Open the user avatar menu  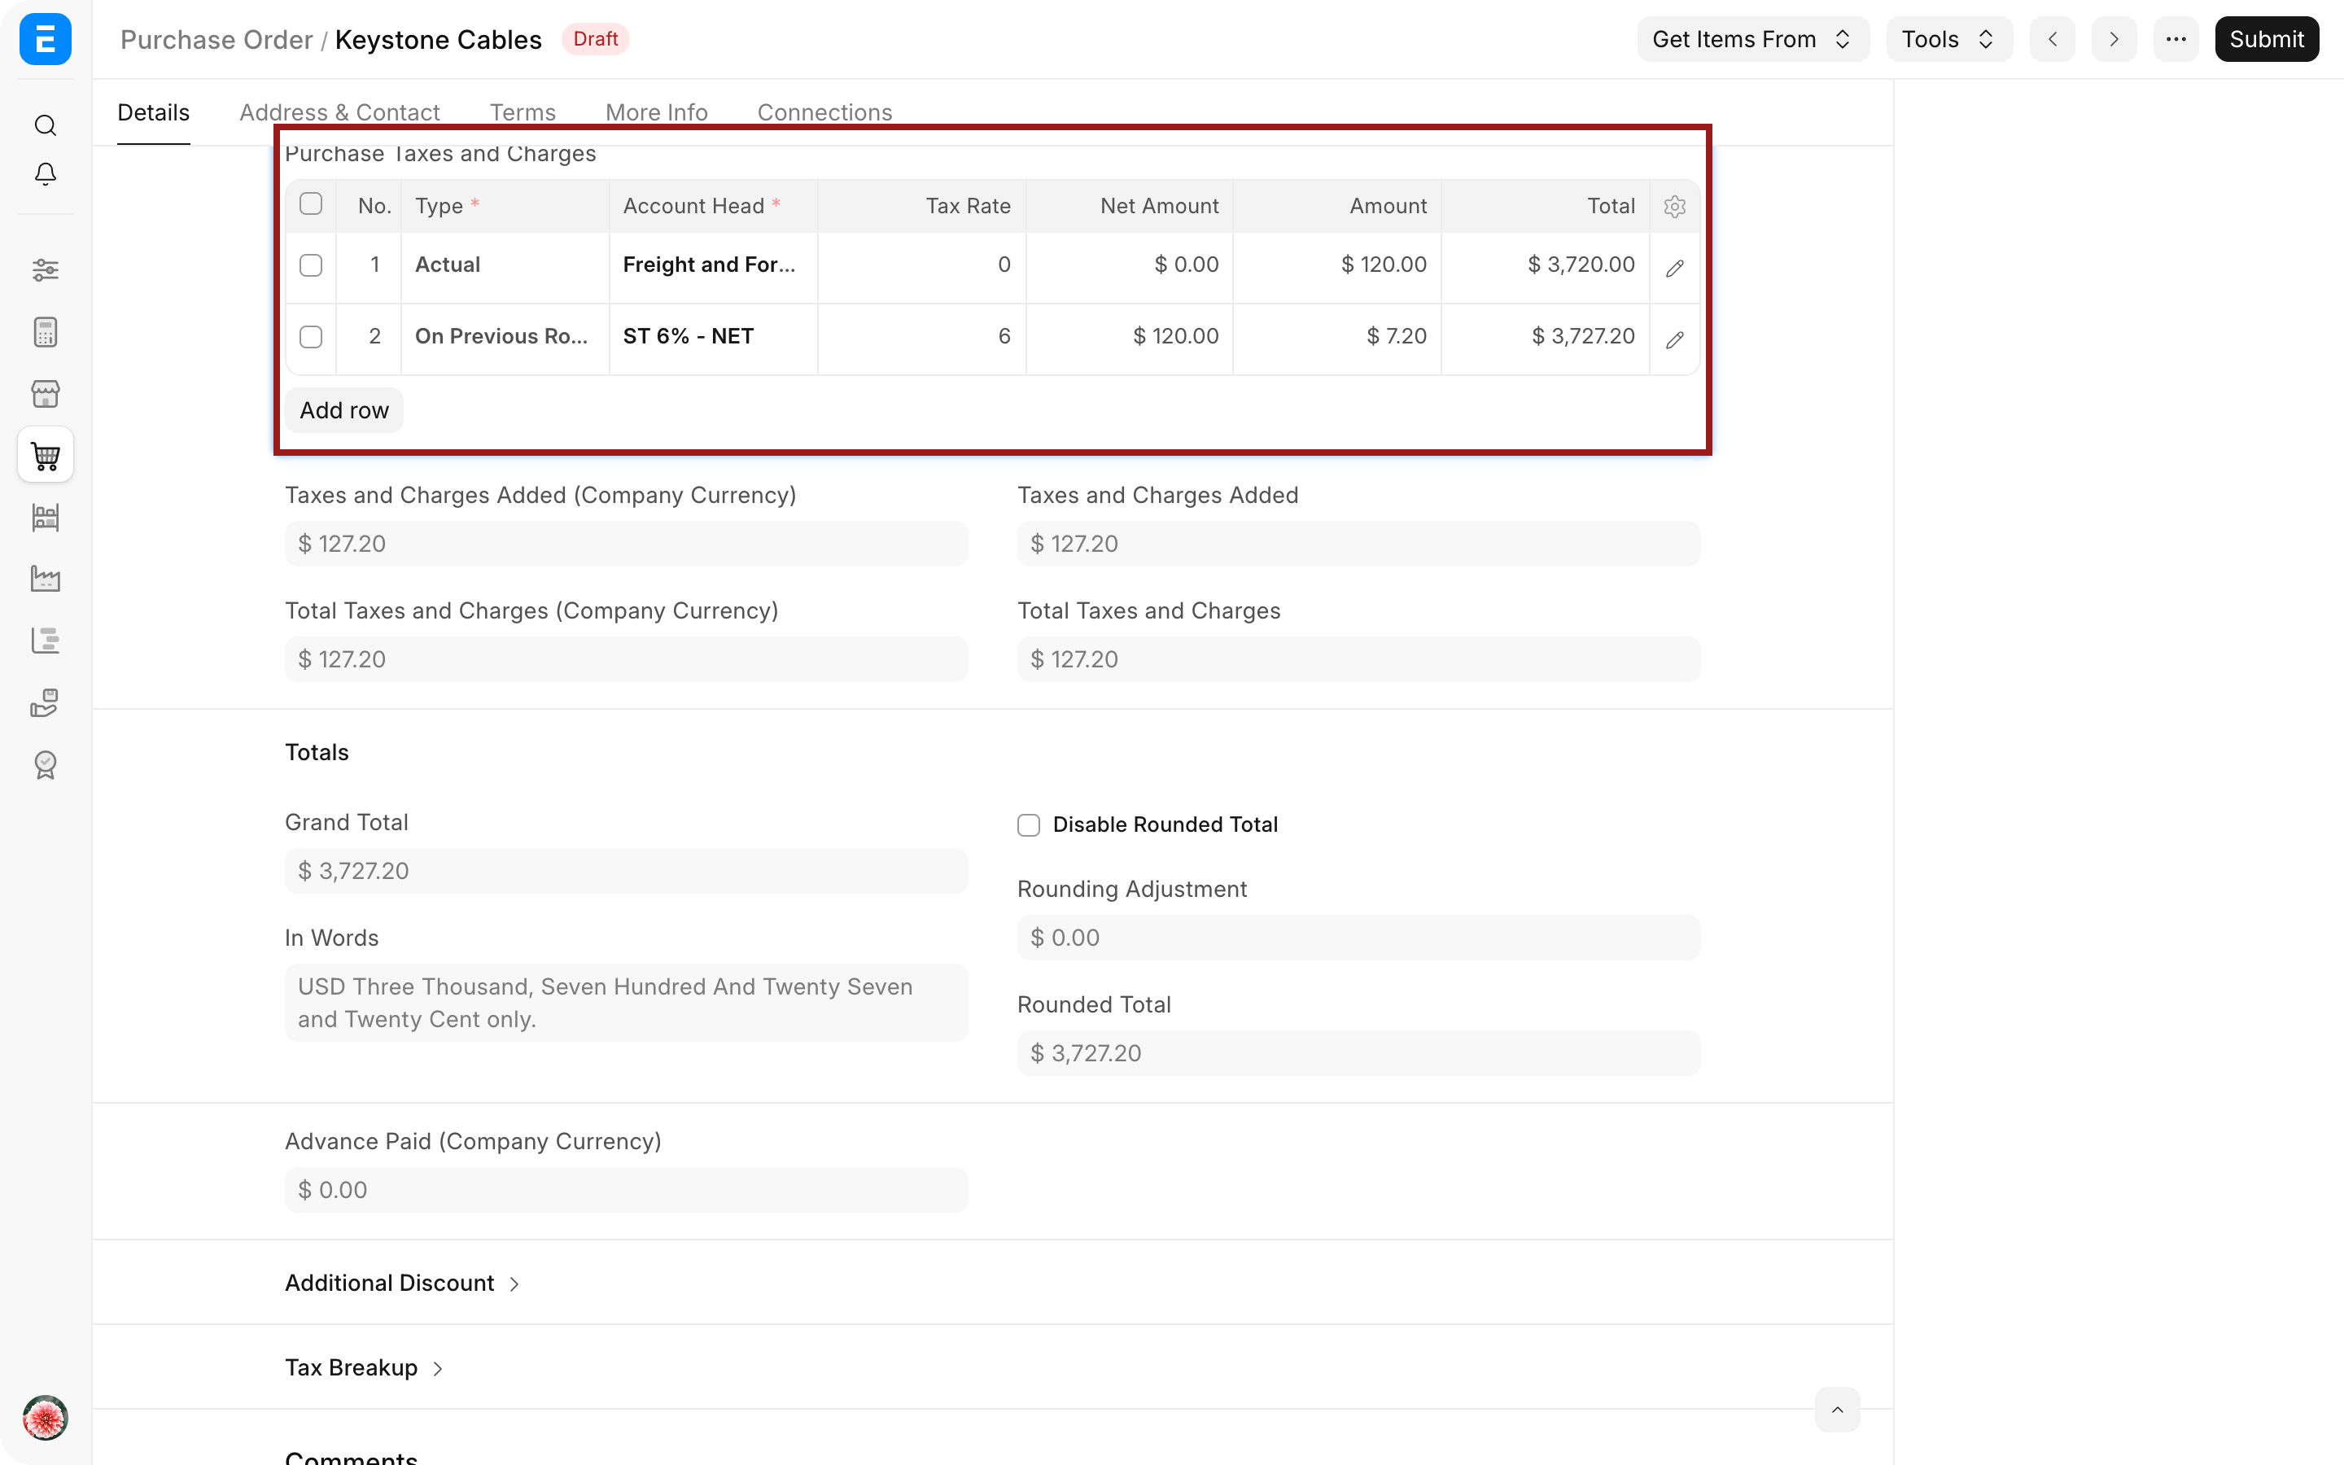pos(46,1418)
